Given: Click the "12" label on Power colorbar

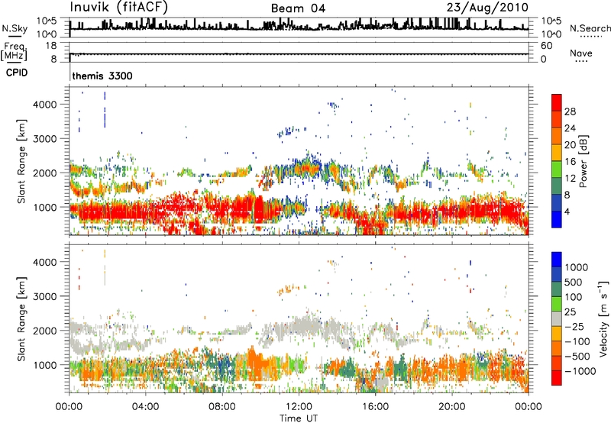Looking at the screenshot, I should pyautogui.click(x=570, y=178).
